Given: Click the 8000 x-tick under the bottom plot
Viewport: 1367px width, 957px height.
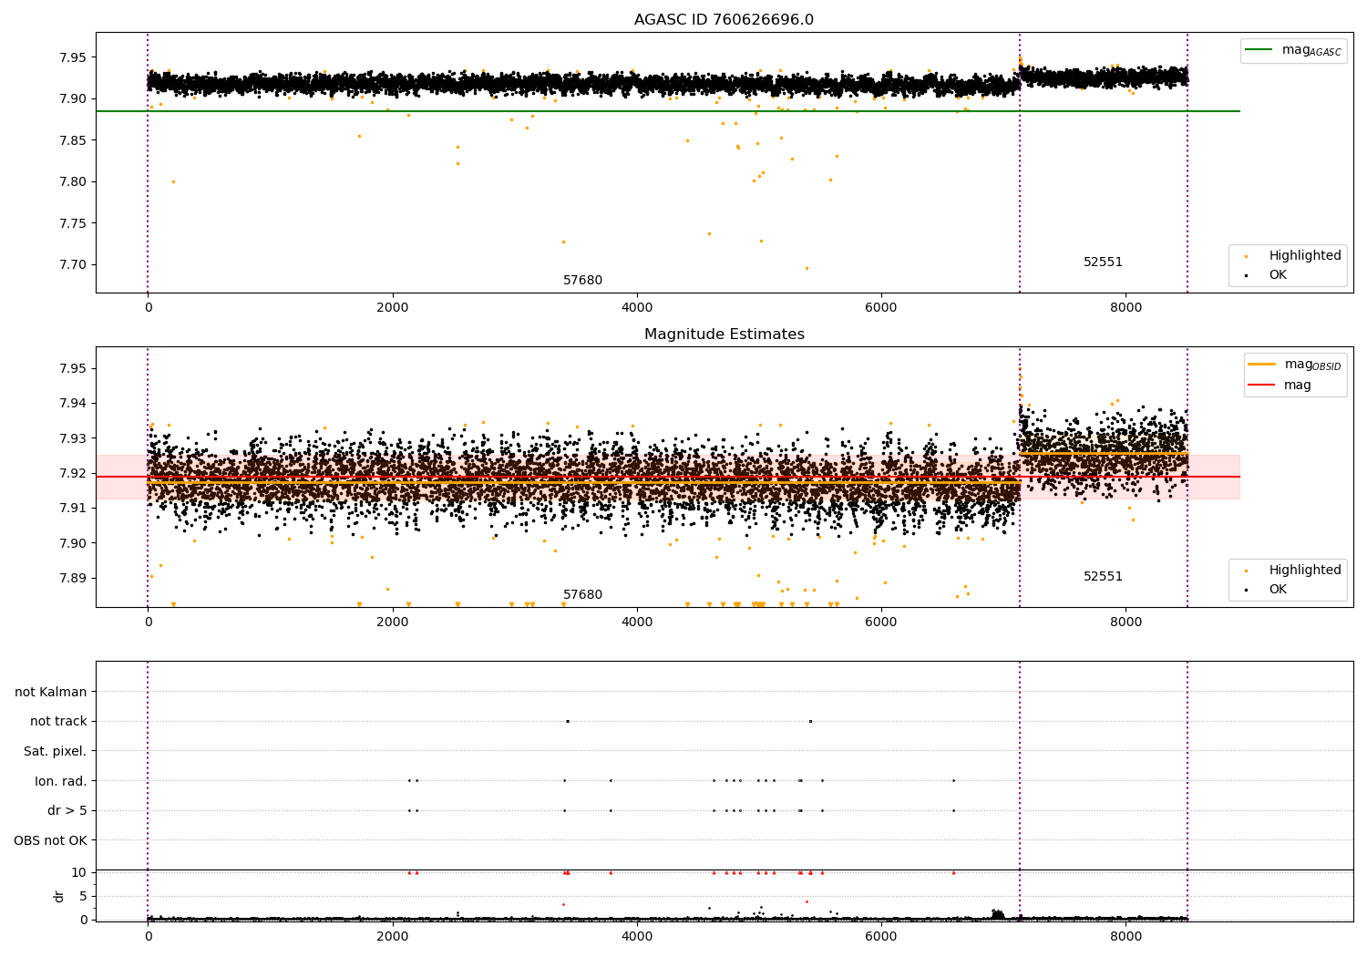Looking at the screenshot, I should 1125,937.
